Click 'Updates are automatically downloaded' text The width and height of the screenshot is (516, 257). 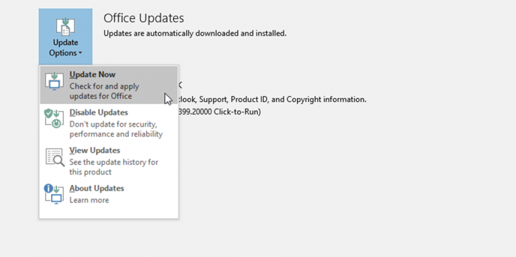tap(195, 34)
